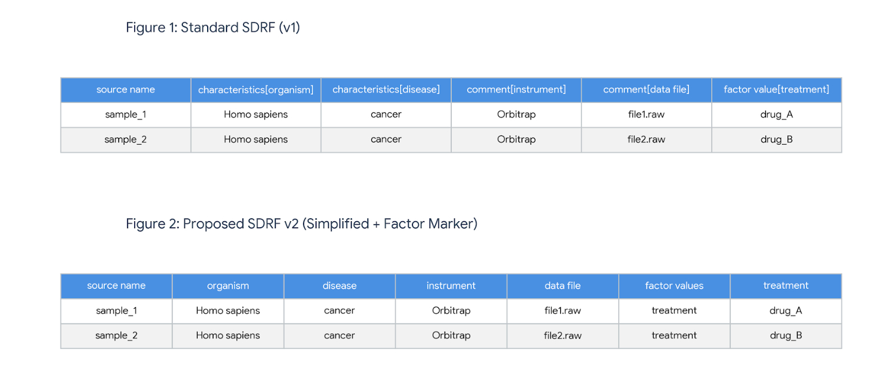Click the comment[instrument] header cell
The width and height of the screenshot is (886, 380).
tap(516, 89)
